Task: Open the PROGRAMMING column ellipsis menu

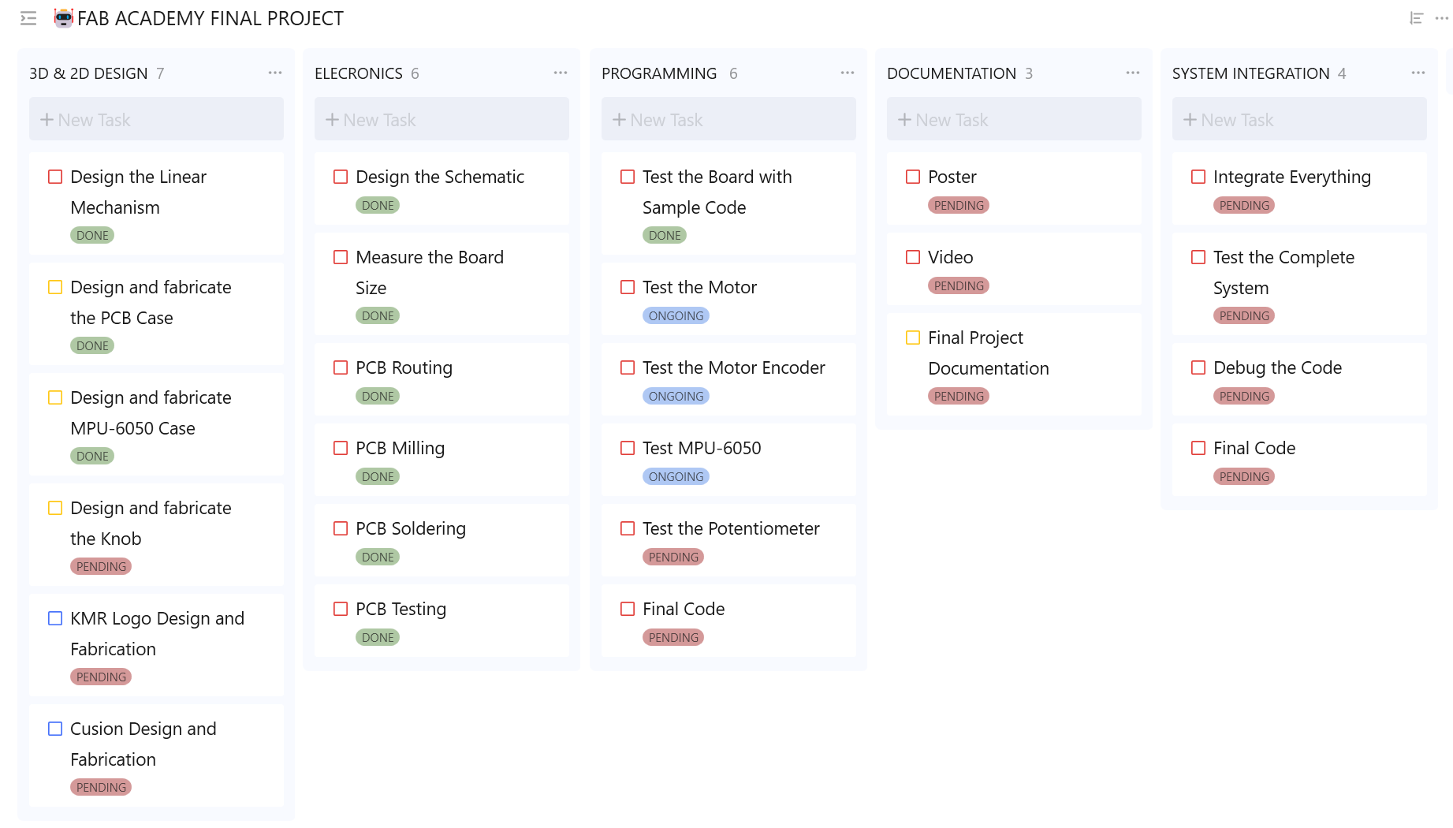Action: [847, 73]
